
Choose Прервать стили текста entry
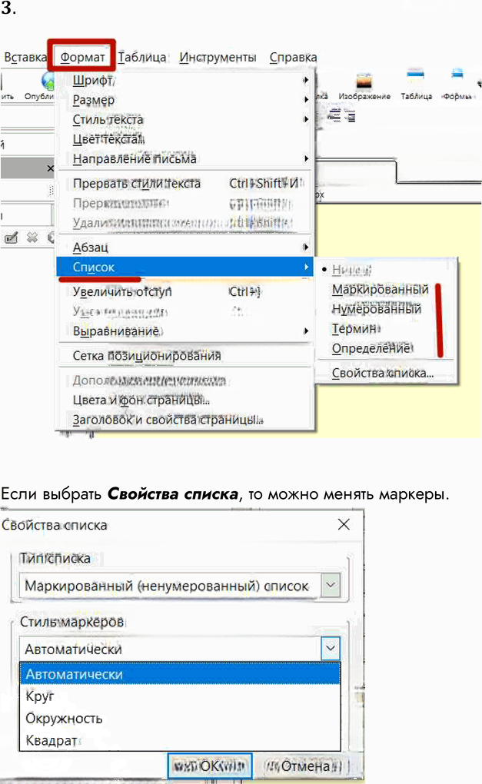[185, 184]
